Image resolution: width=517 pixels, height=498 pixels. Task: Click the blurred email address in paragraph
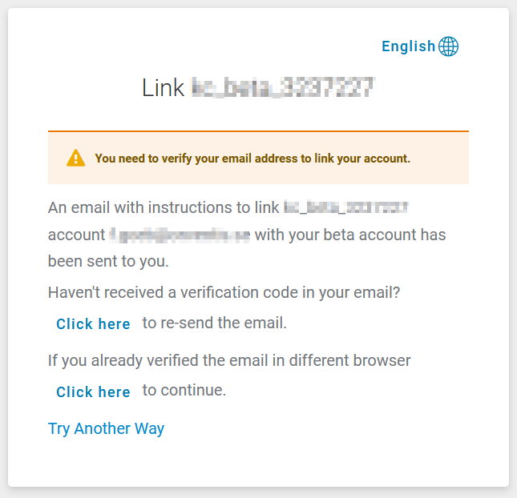click(x=180, y=235)
